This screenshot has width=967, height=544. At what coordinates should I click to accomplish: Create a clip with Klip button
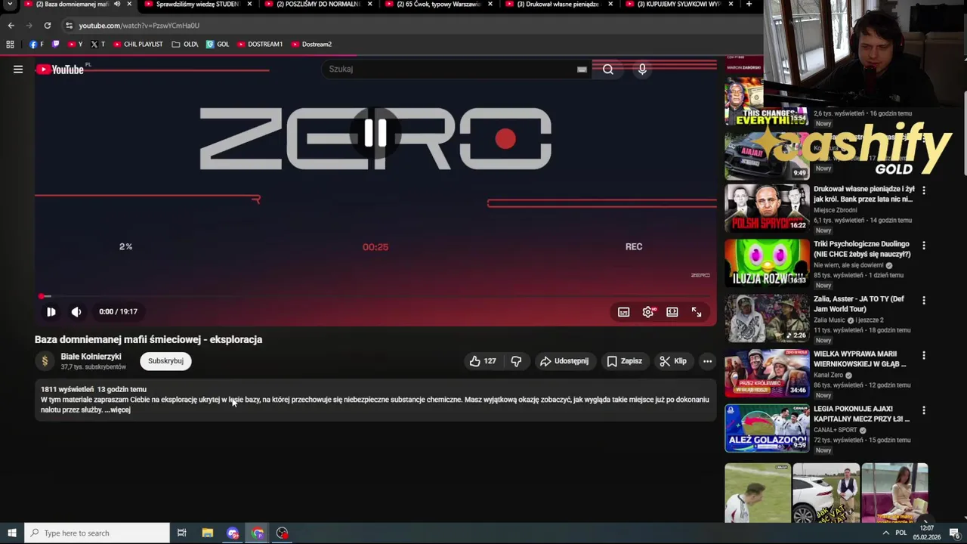[672, 361]
